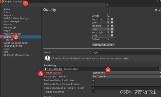Toggle Billboards Face Camera Position checkbox
The height and width of the screenshot is (97, 161).
[93, 84]
